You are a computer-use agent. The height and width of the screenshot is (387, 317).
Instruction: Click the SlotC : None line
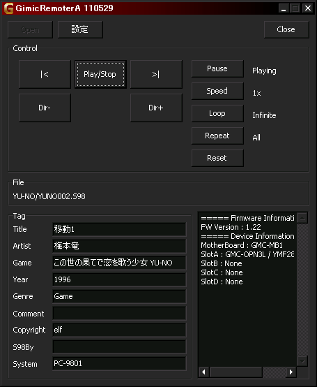click(222, 272)
